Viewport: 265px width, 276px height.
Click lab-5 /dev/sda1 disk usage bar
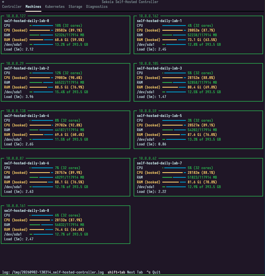point(174,140)
